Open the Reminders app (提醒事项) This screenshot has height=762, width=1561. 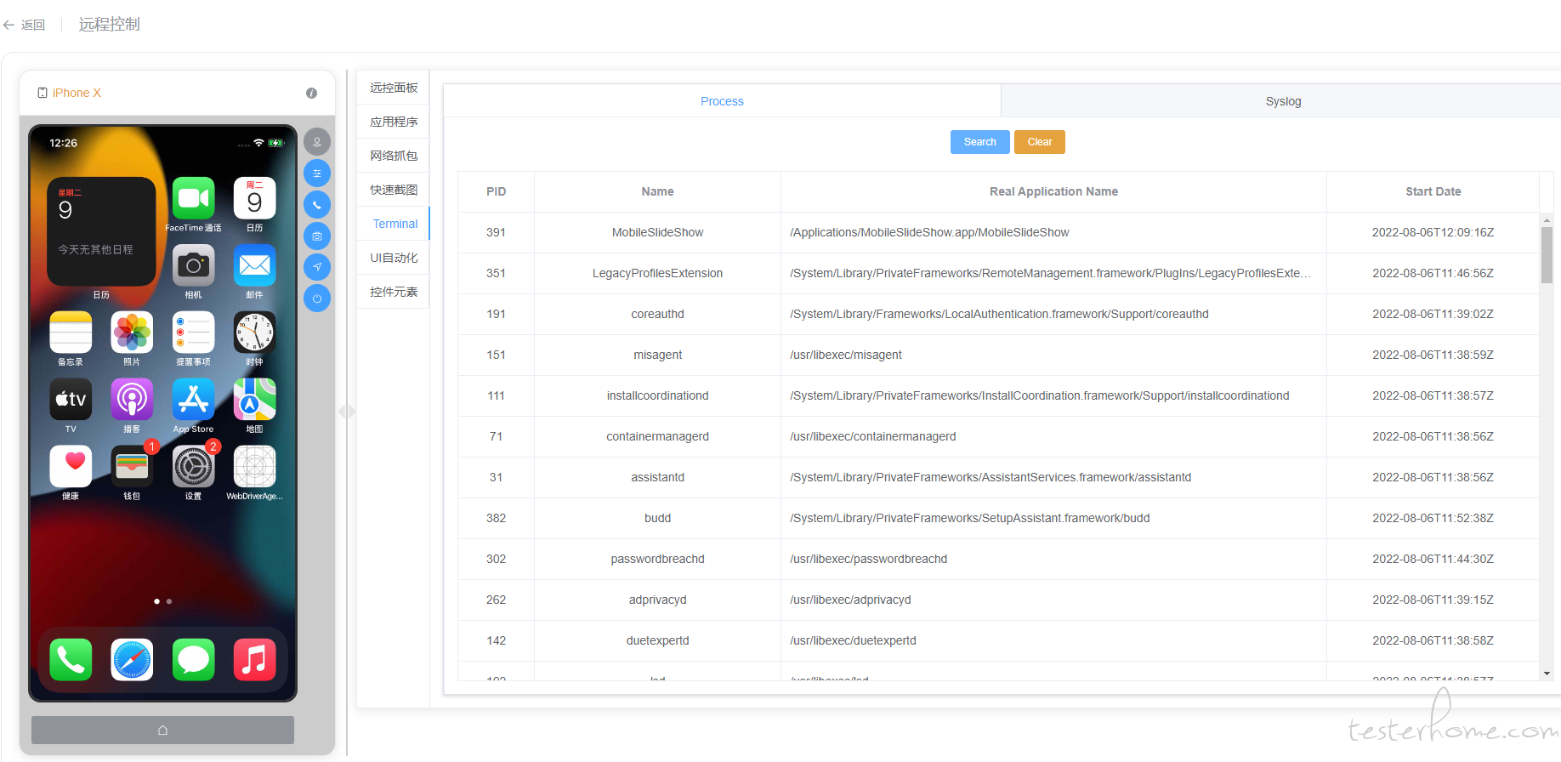point(193,333)
